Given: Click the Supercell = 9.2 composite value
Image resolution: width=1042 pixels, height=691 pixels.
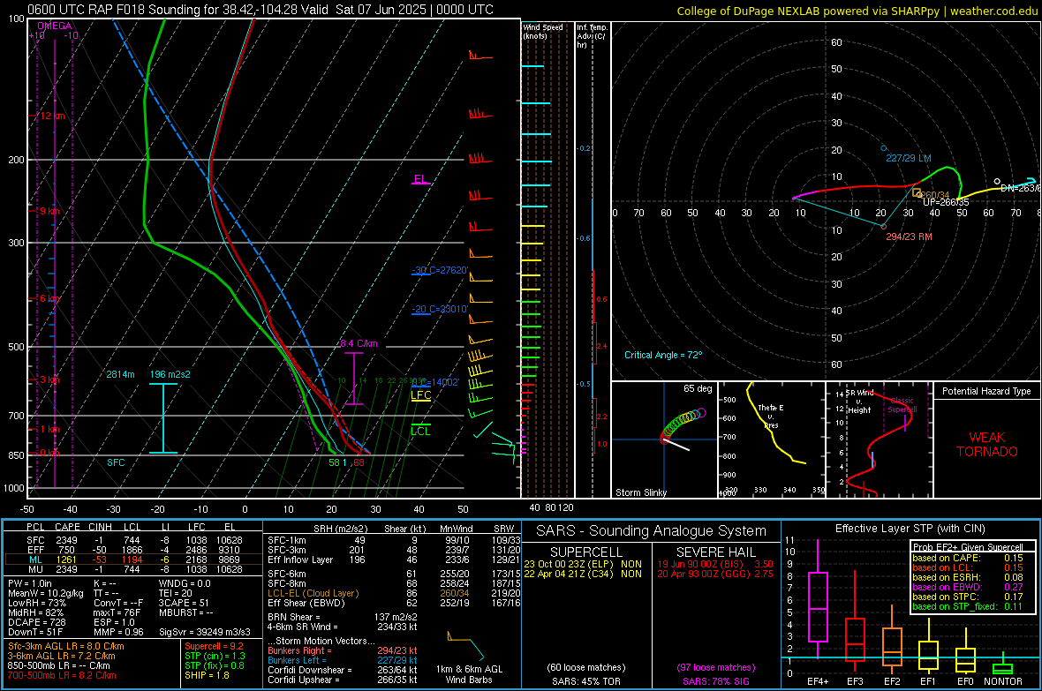Looking at the screenshot, I should coord(214,646).
